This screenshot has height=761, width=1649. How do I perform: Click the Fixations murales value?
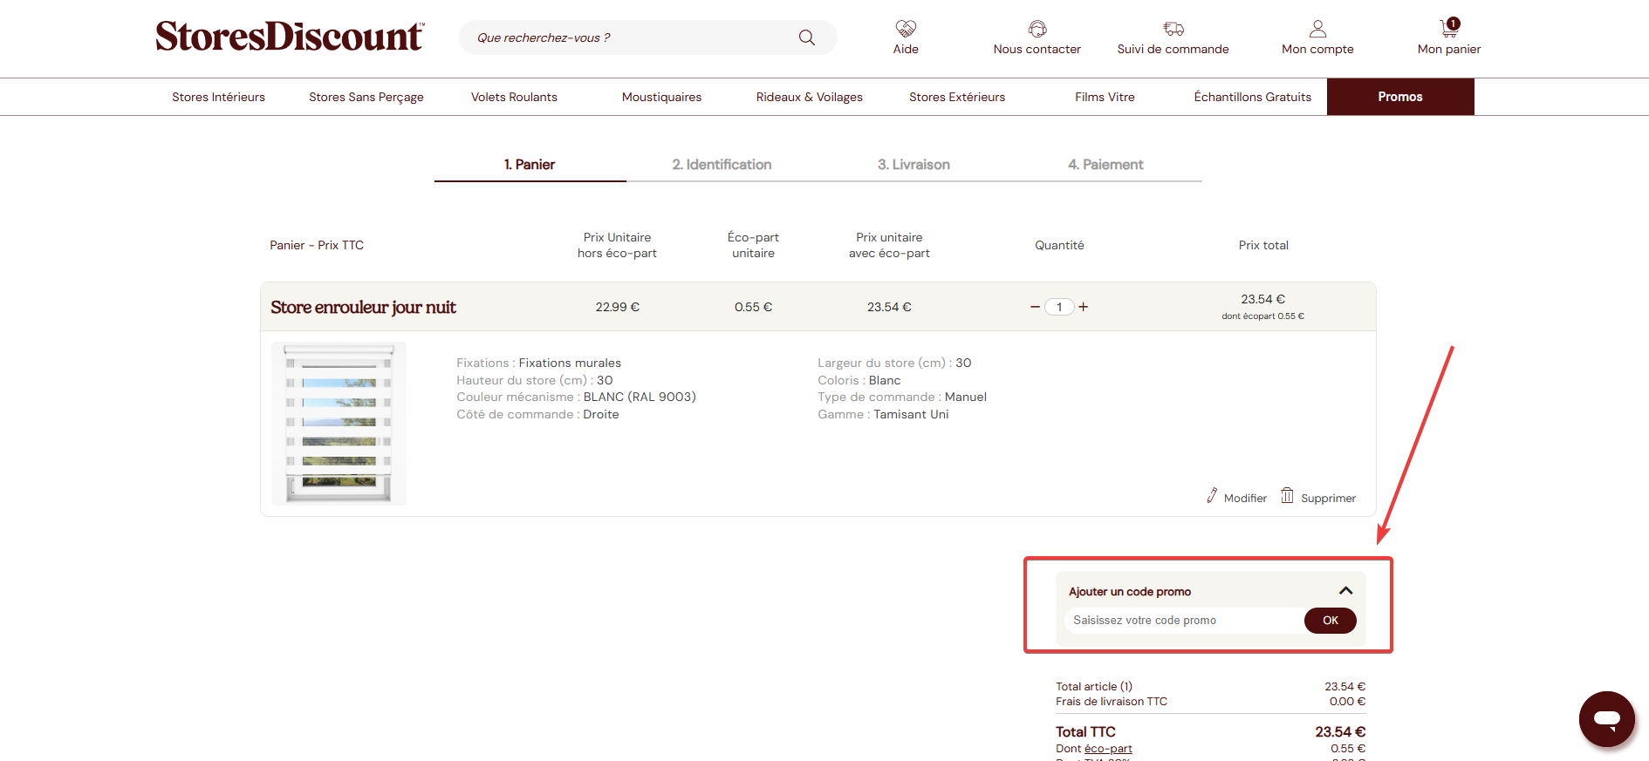pyautogui.click(x=570, y=363)
